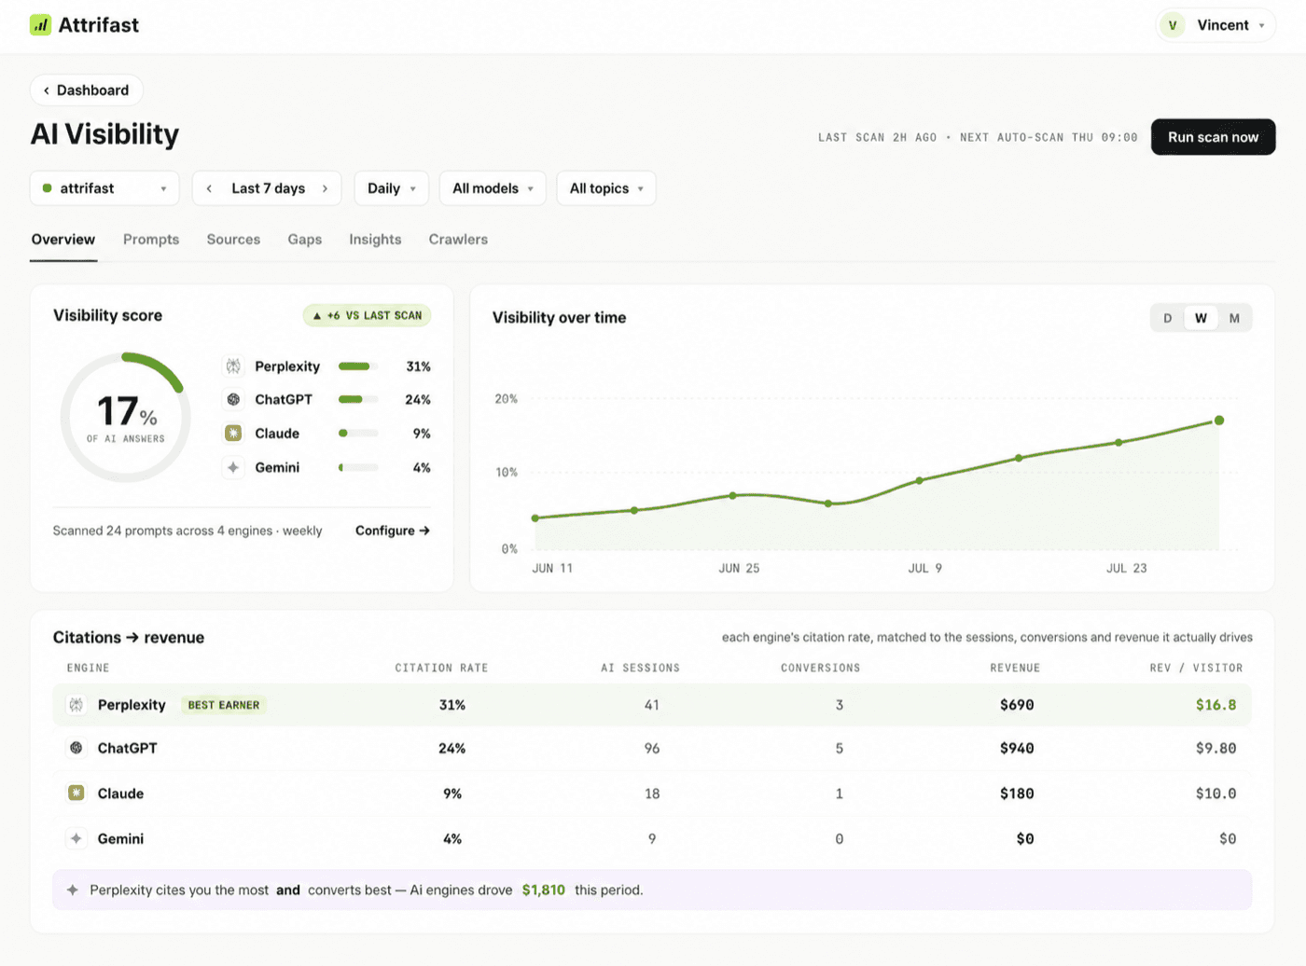This screenshot has height=966, width=1306.
Task: Click the ENGINE column header
Action: pos(88,668)
